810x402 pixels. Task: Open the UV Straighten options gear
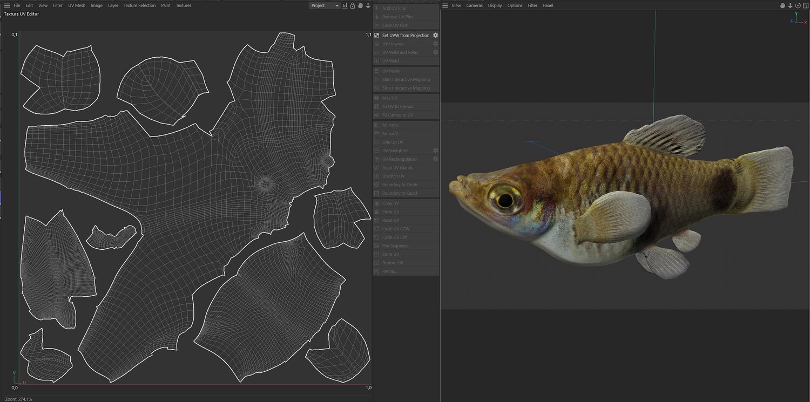[x=435, y=151]
